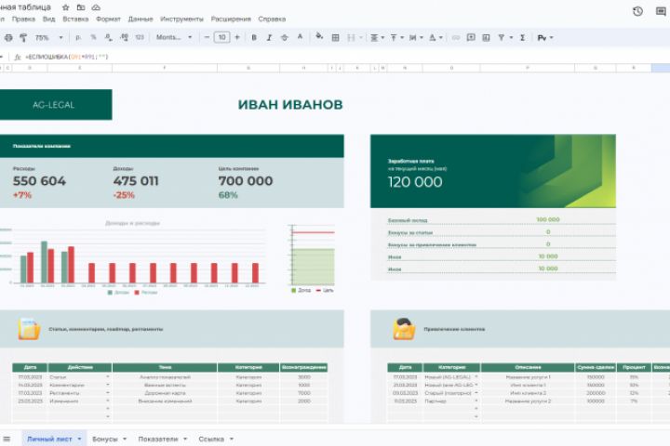670x446 pixels.
Task: Toggle strikethrough formatting
Action: point(285,37)
